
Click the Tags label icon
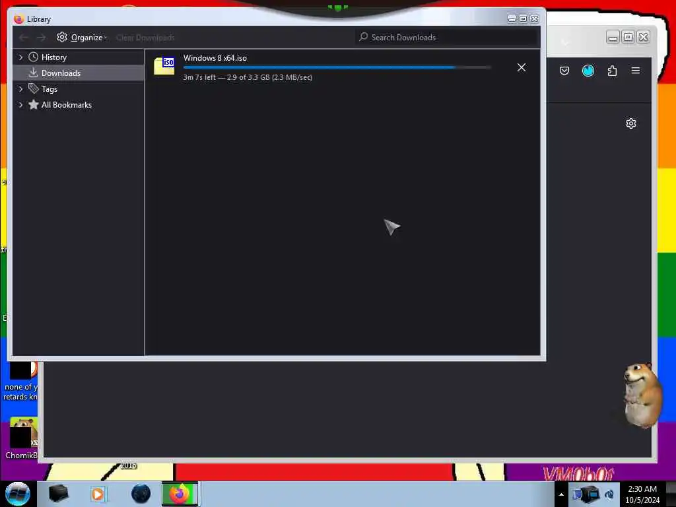point(33,88)
